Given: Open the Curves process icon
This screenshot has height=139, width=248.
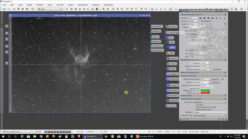Looking at the screenshot, I should [x=171, y=106].
